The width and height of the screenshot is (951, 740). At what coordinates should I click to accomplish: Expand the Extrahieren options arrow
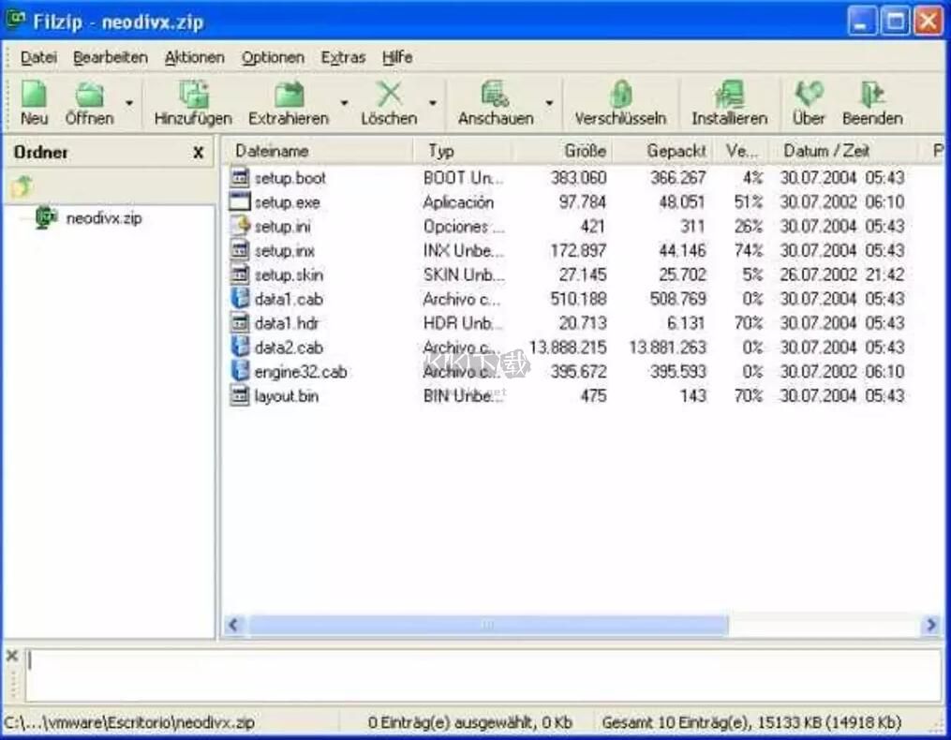(343, 106)
